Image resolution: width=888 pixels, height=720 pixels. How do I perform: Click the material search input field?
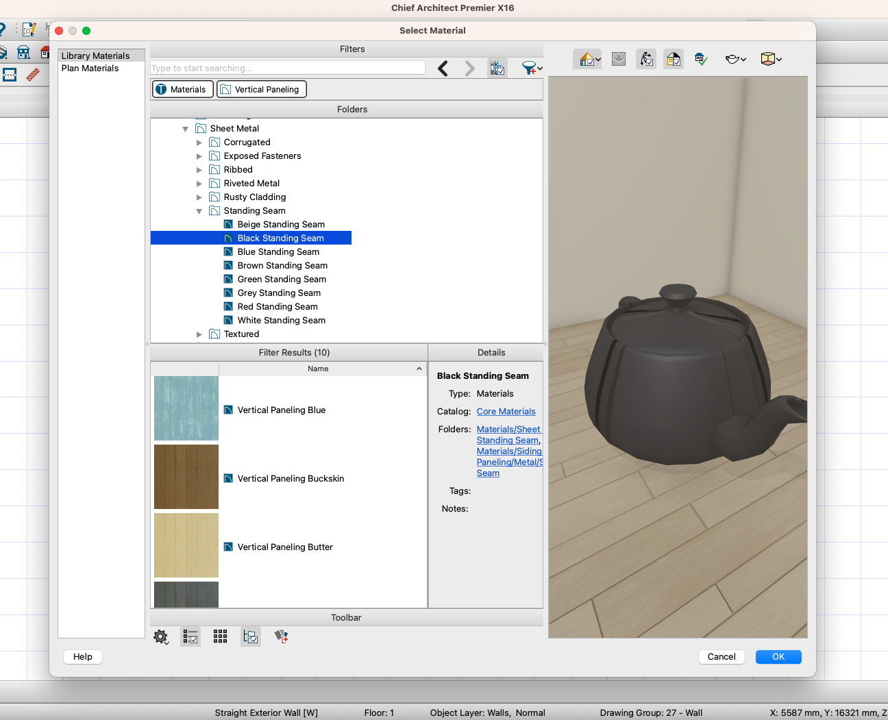tap(288, 68)
